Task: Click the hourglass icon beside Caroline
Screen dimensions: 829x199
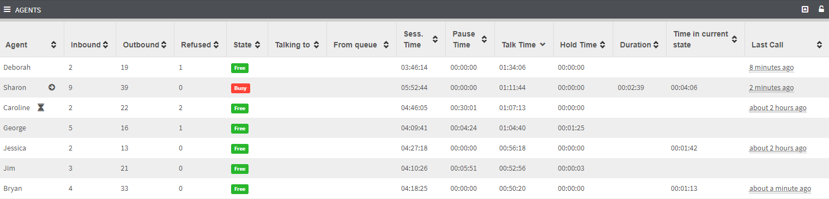Action: coord(41,107)
